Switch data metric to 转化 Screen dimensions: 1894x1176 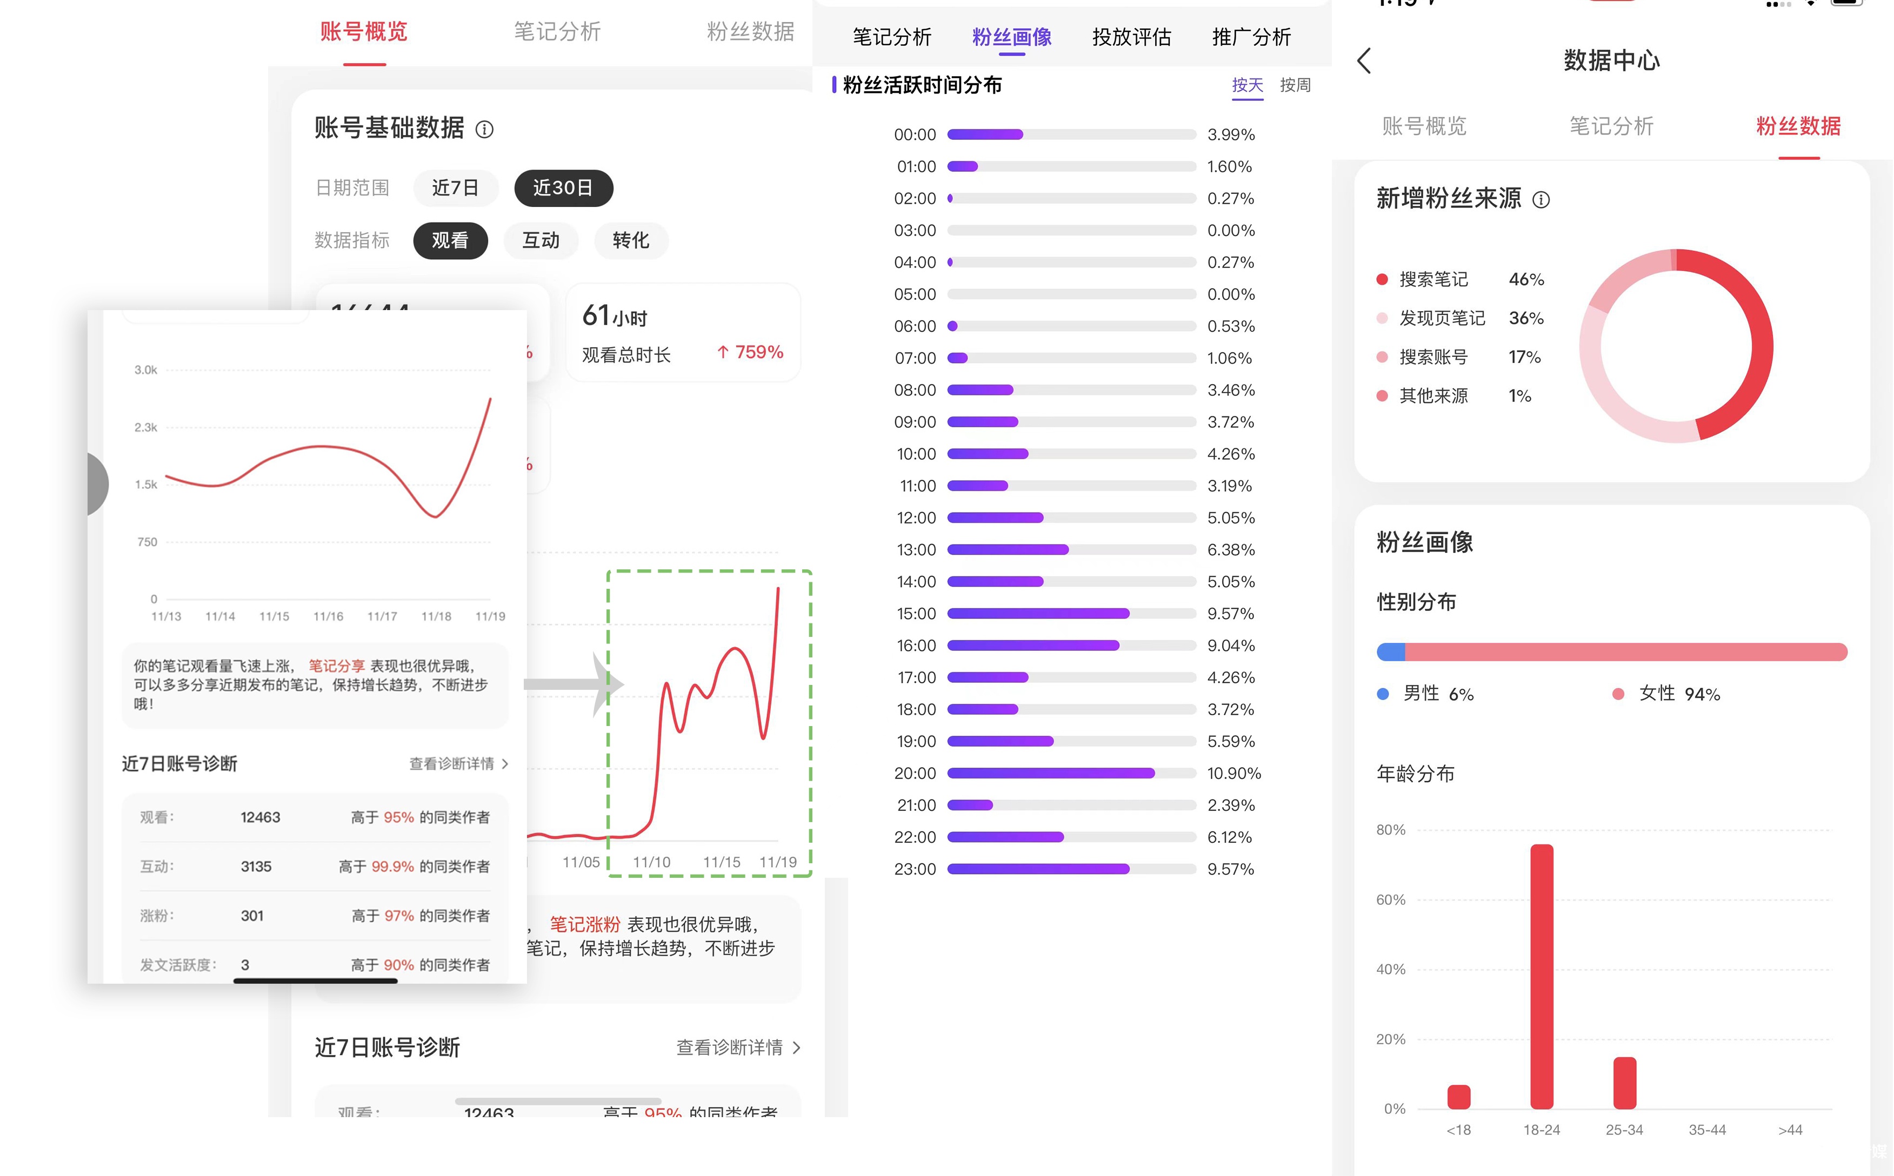tap(630, 240)
